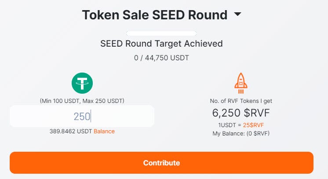Place cursor after 250 in amount box
Screen dimensions: 328x179
tap(91, 117)
